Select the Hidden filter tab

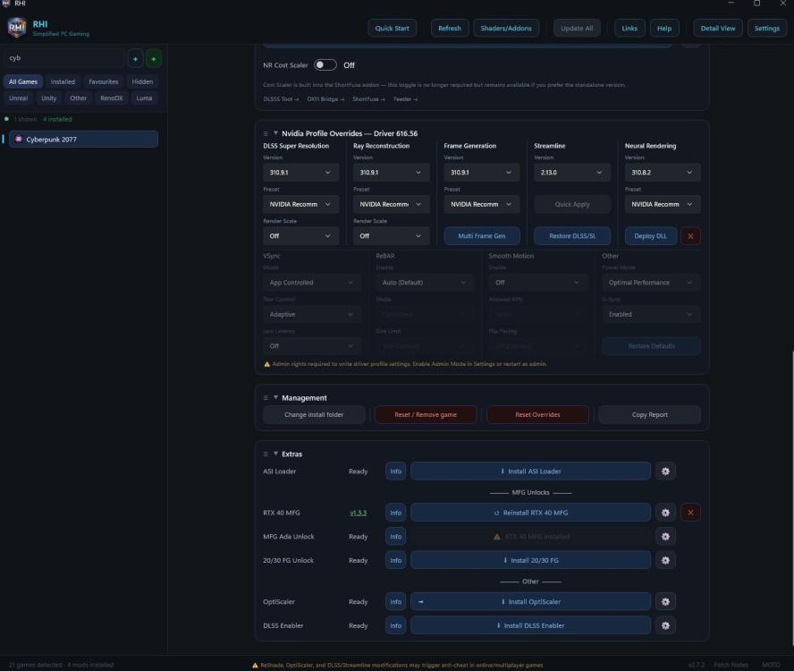(x=142, y=81)
